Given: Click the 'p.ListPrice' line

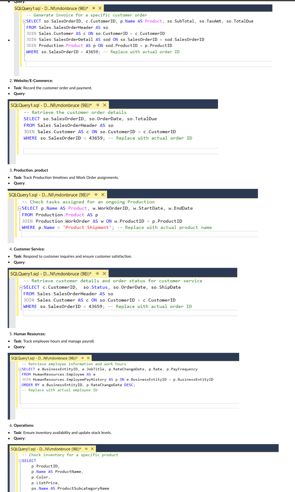Looking at the screenshot, I should pos(45,483).
